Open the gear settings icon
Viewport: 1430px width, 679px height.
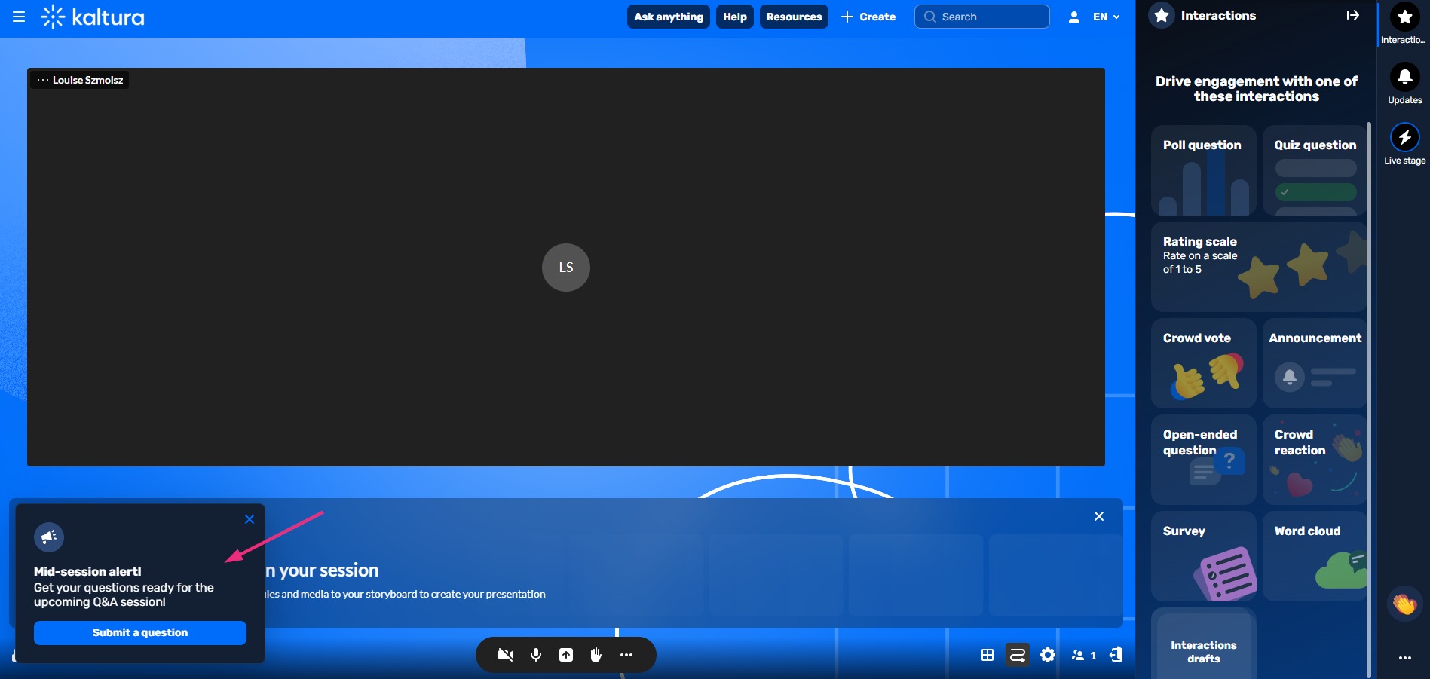coord(1048,655)
